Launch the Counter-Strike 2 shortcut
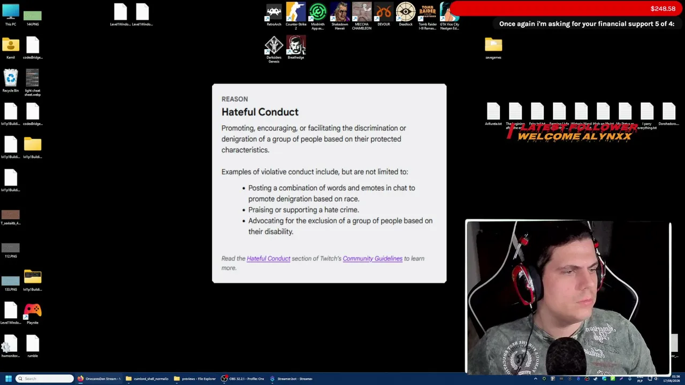 click(296, 16)
